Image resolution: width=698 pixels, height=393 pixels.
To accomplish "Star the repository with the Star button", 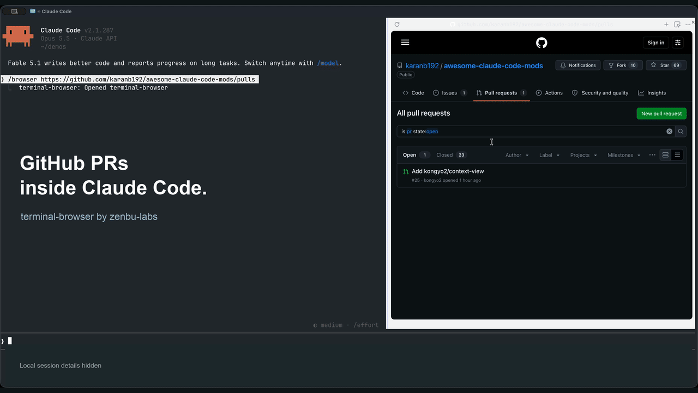I will pos(666,65).
